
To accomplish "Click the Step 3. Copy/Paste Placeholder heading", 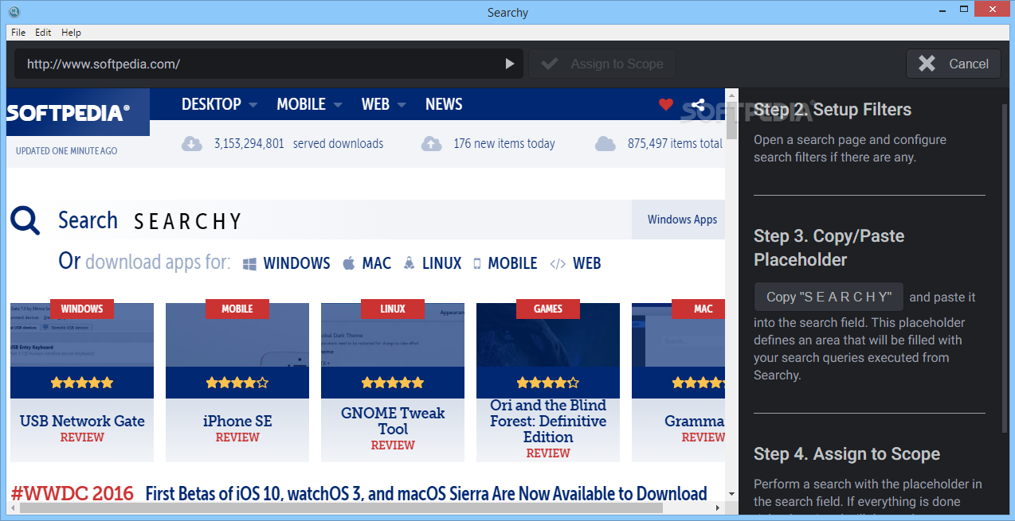I will 829,247.
